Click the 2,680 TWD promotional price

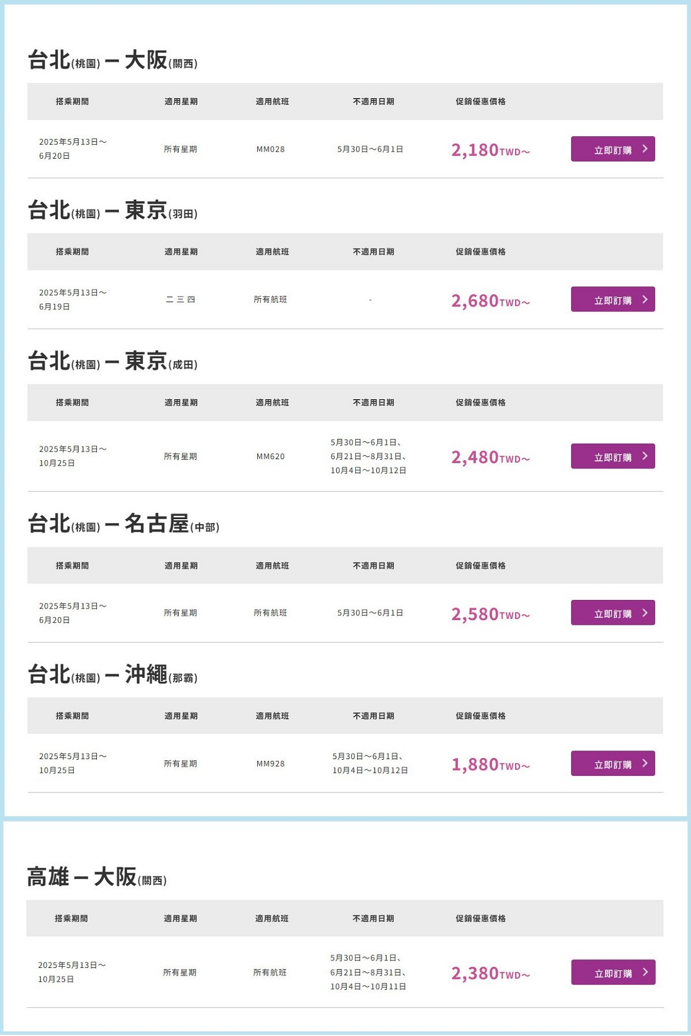490,301
